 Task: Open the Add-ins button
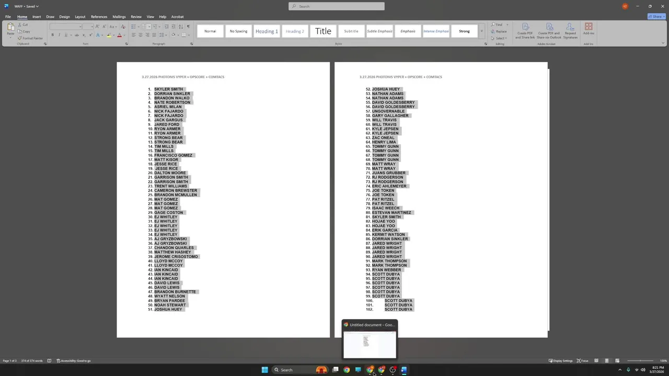589,29
